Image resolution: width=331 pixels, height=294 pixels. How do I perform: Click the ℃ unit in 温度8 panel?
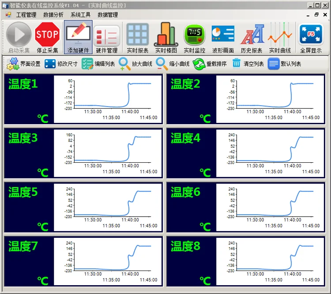tap(205, 281)
